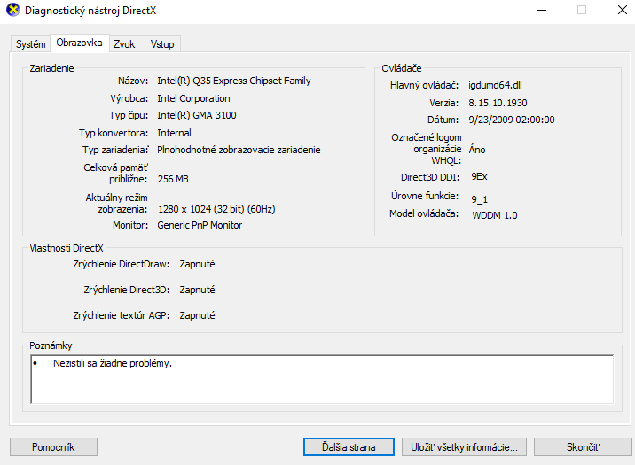The image size is (635, 465).
Task: Click Uložiť všetky informácie button
Action: click(464, 446)
